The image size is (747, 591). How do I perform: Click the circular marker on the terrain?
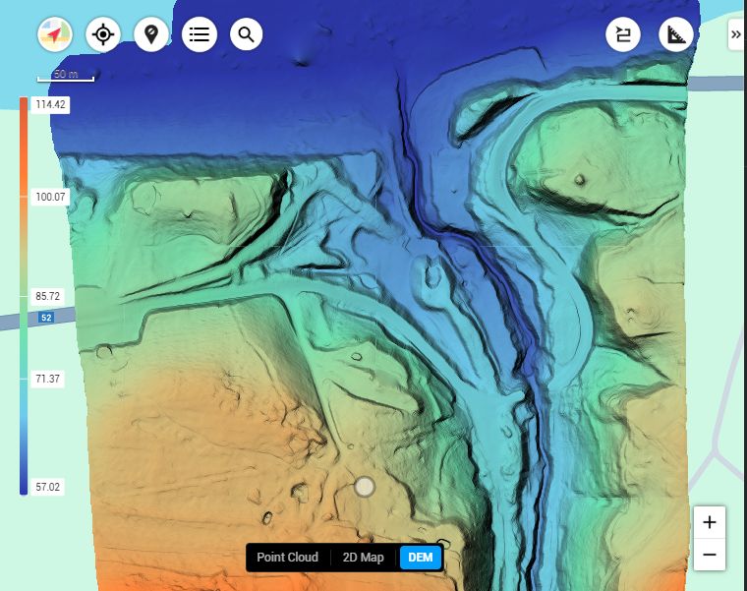click(365, 486)
